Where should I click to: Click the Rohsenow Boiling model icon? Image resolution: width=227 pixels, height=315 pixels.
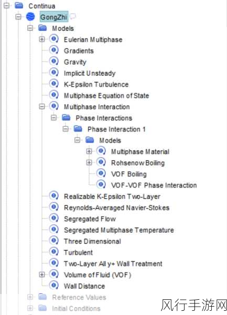pos(101,162)
